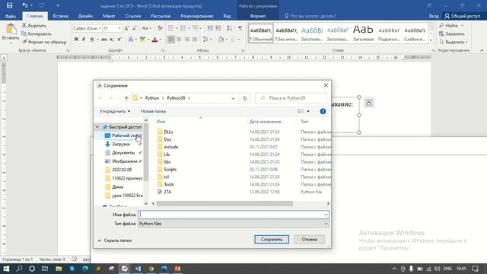Open Файл menu in Word
The height and width of the screenshot is (274, 487).
pyautogui.click(x=11, y=16)
